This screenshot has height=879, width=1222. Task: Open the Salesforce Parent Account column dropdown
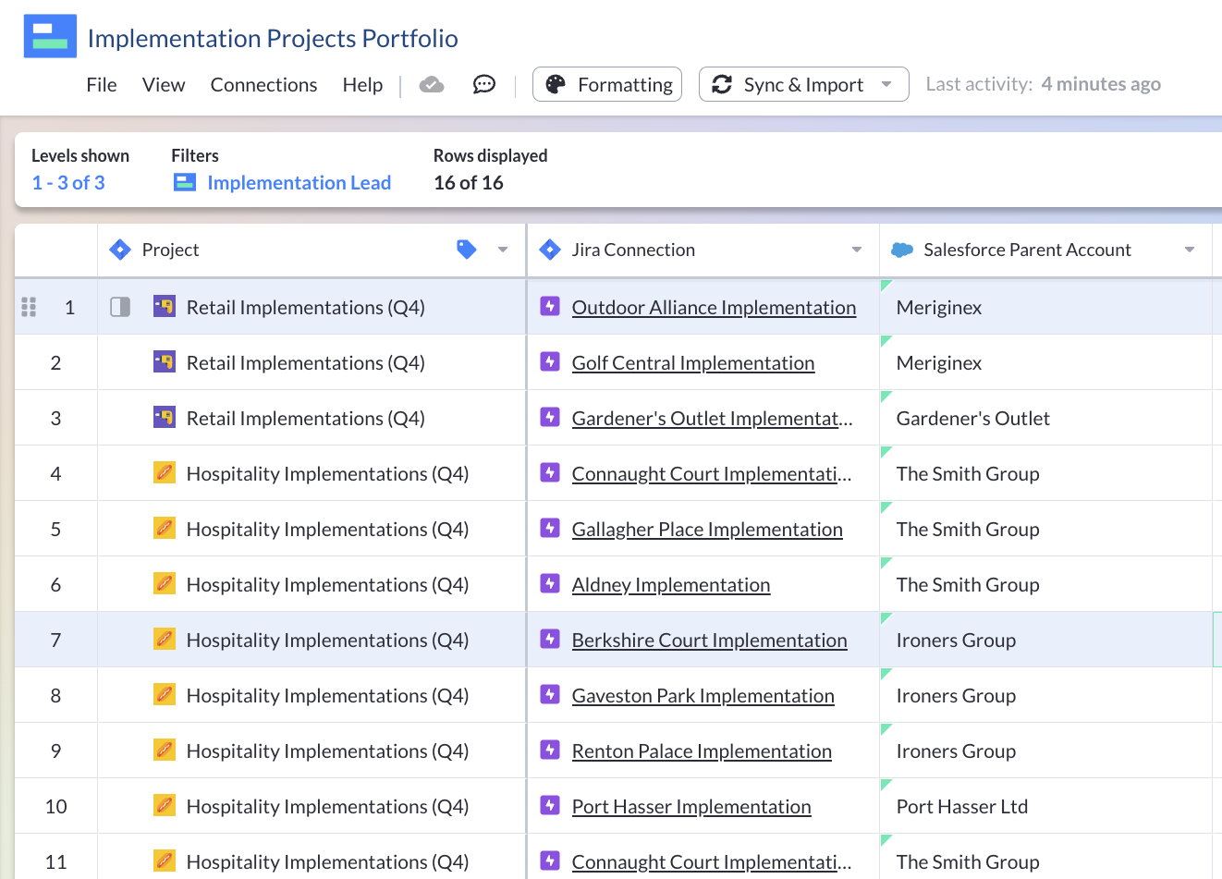[1191, 250]
